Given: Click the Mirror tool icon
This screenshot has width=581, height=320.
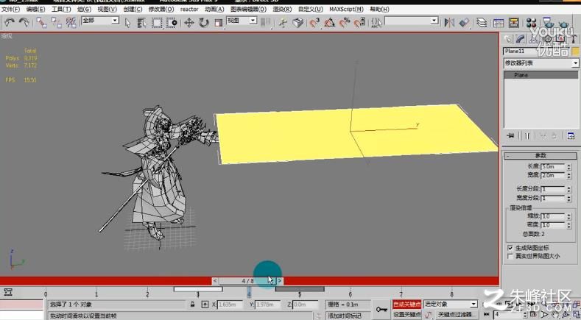Looking at the screenshot, I should point(449,23).
